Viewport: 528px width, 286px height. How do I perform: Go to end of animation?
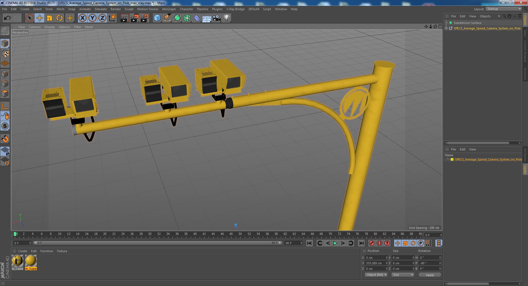361,243
